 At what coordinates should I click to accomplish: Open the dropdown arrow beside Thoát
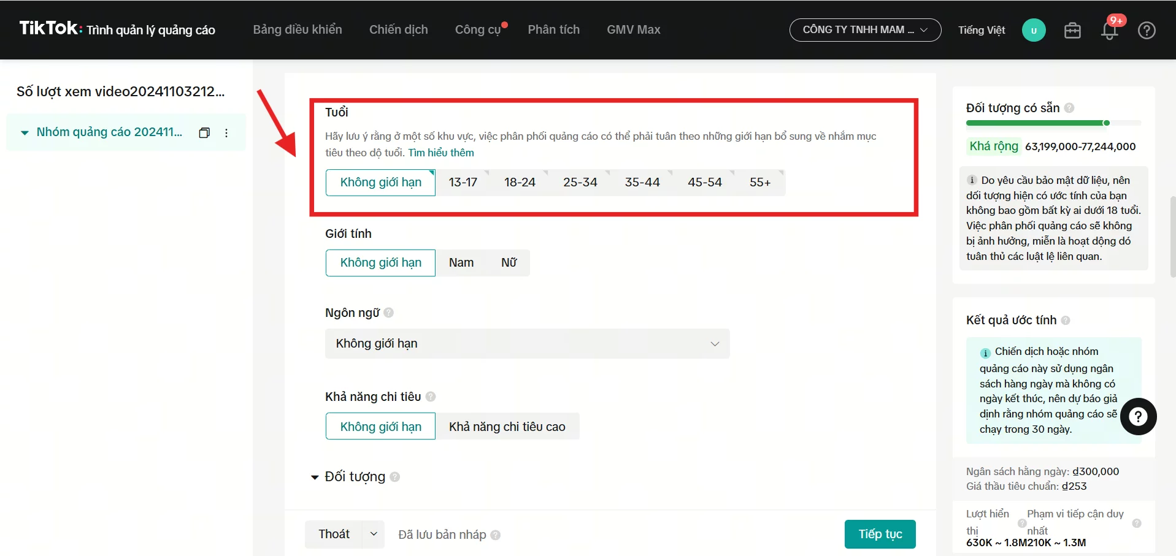[374, 535]
